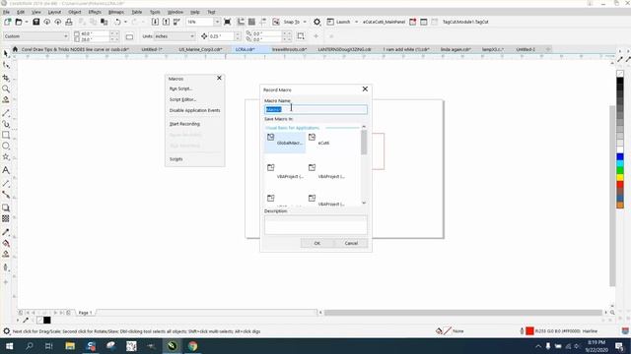Click the Description text box
This screenshot has width=631, height=354.
tap(315, 225)
